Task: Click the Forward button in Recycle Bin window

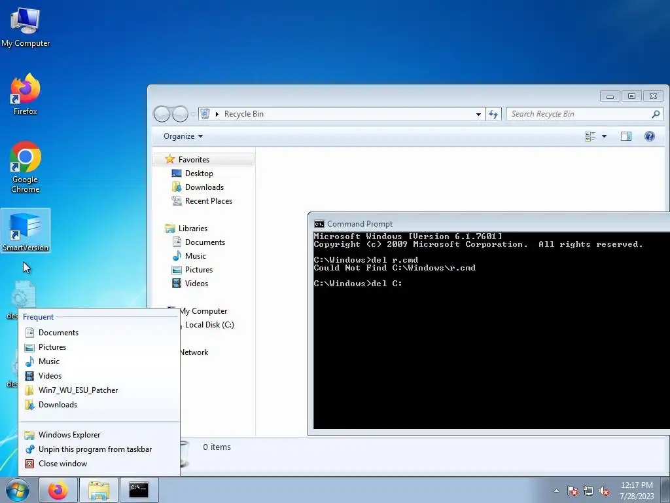Action: (180, 114)
